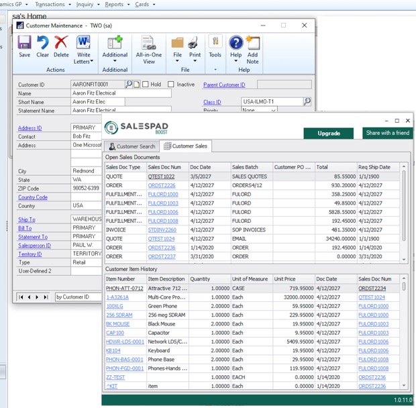
Task: Click the note icon beside Customer ID
Action: (136, 85)
